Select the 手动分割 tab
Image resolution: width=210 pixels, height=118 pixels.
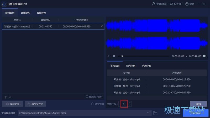pyautogui.click(x=146, y=66)
